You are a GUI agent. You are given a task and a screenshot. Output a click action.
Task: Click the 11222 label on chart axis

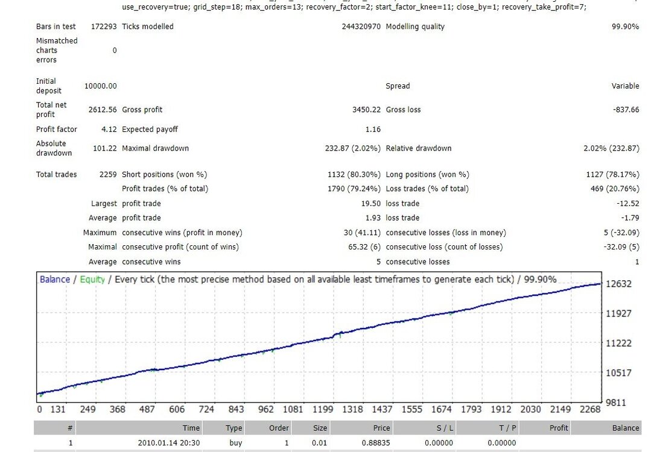(x=618, y=343)
